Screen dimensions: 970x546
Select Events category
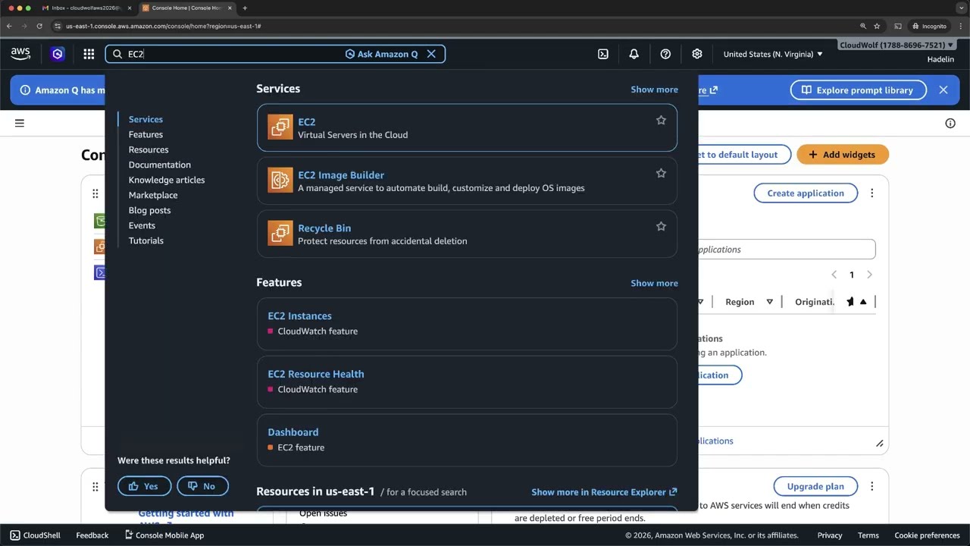[x=142, y=225]
